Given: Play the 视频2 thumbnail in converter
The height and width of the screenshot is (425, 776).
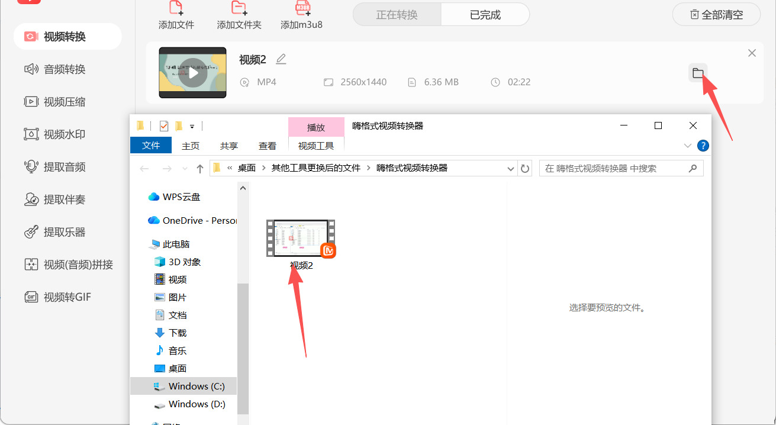Looking at the screenshot, I should [x=192, y=73].
